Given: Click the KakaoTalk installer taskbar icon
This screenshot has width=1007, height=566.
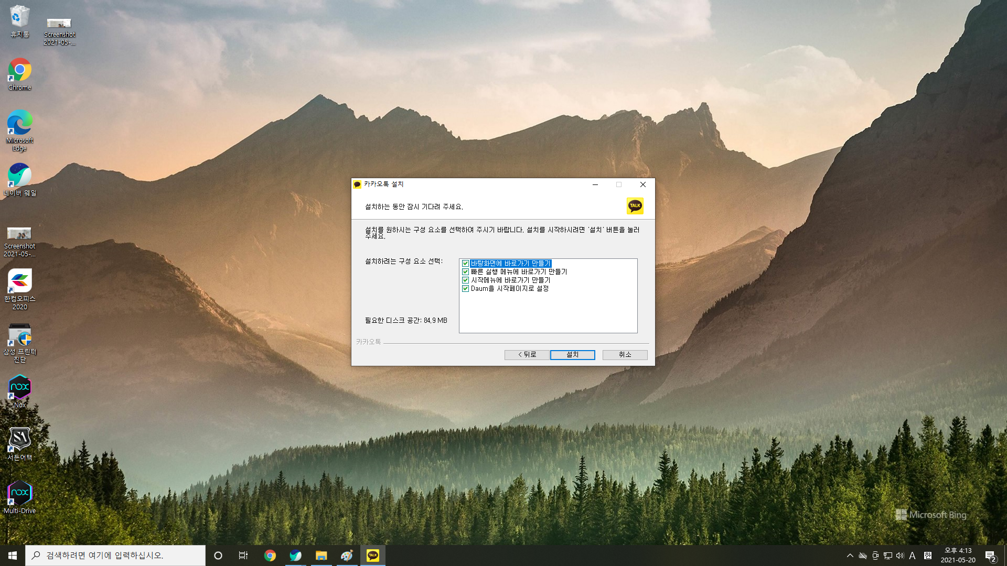Looking at the screenshot, I should click(x=373, y=556).
